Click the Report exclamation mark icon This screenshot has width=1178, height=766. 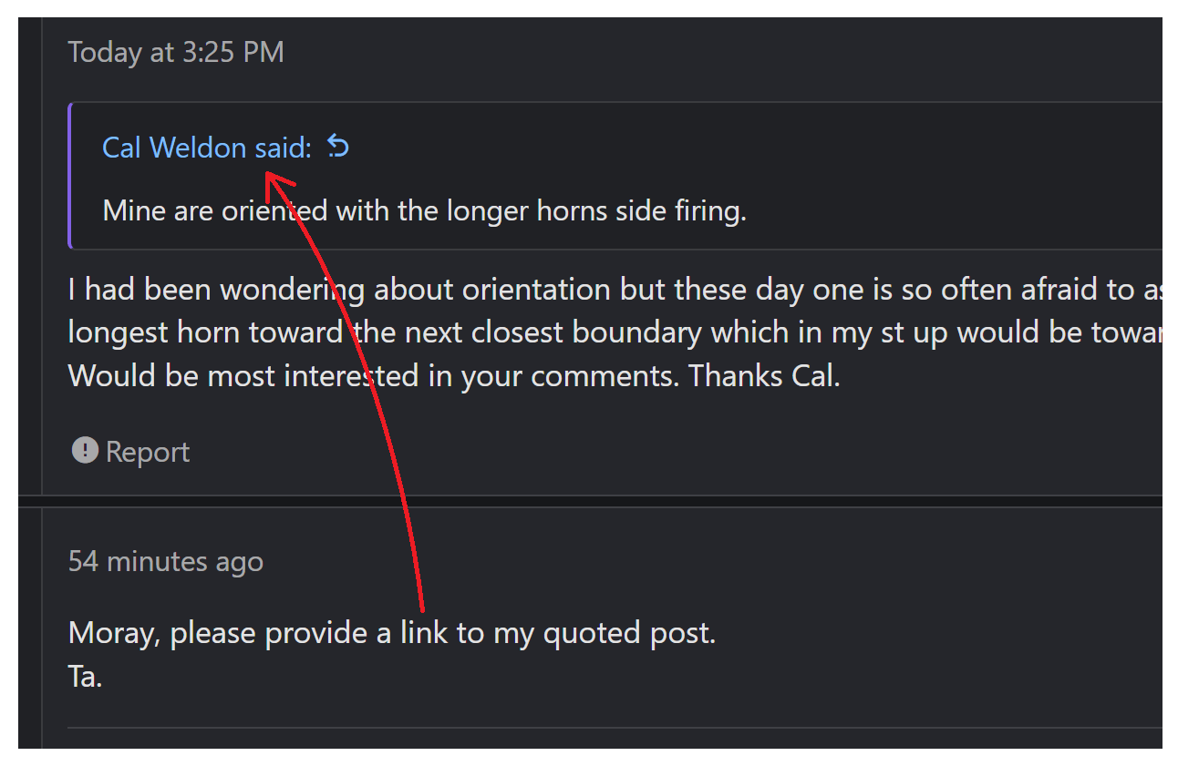coord(85,450)
